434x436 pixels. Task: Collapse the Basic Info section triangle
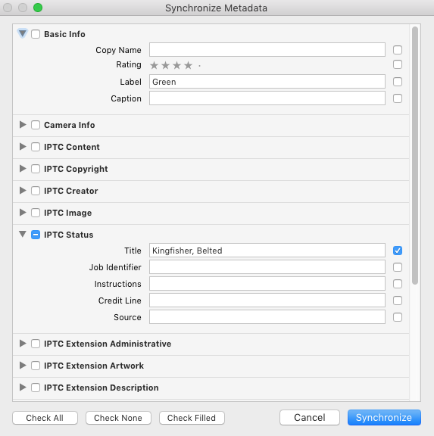coord(23,33)
